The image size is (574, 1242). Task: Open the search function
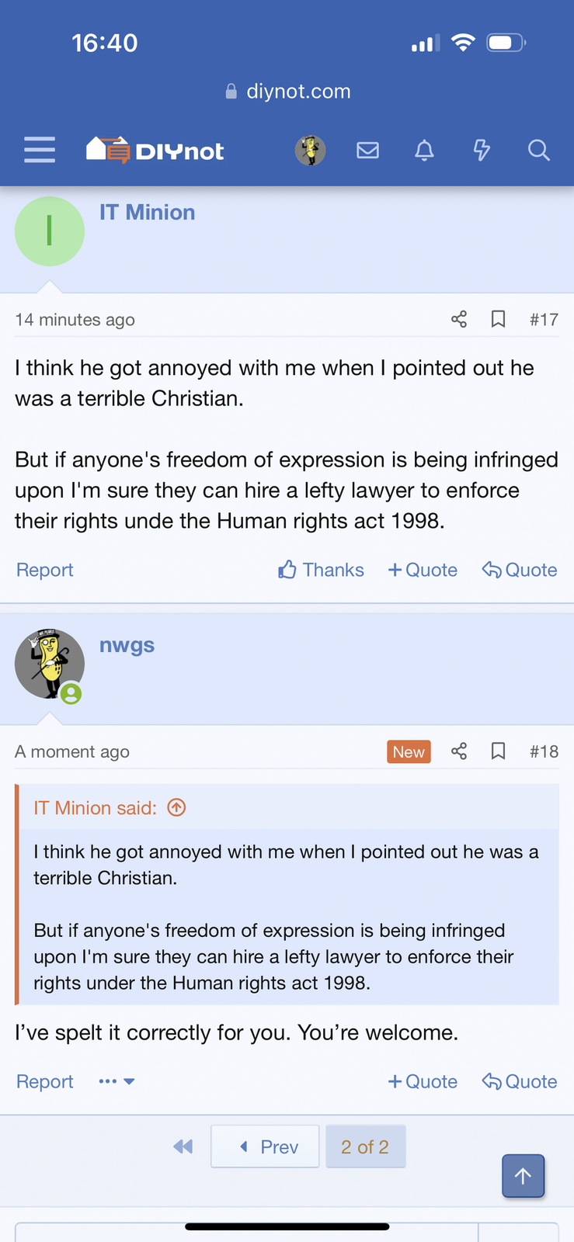pos(538,151)
